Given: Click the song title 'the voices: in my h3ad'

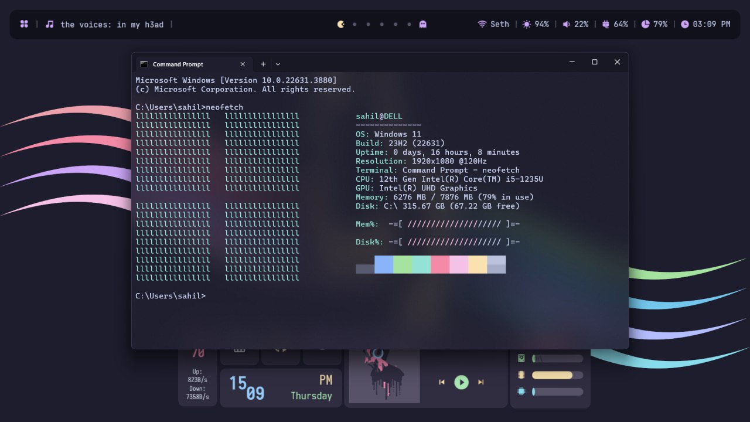Looking at the screenshot, I should pos(112,24).
